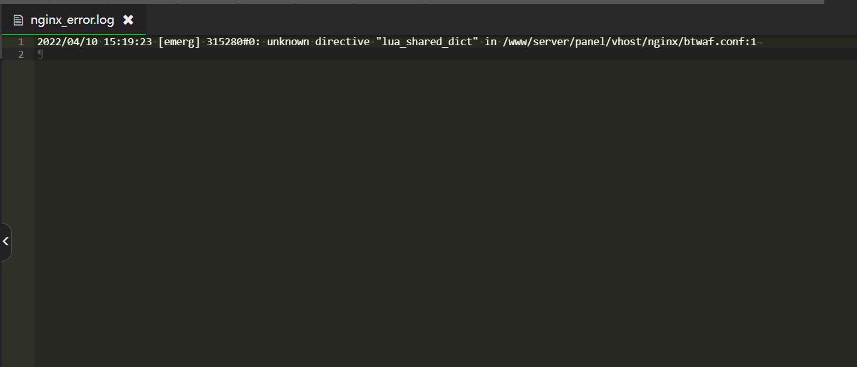The width and height of the screenshot is (857, 367).
Task: Place cursor on the word "in"
Action: click(491, 42)
